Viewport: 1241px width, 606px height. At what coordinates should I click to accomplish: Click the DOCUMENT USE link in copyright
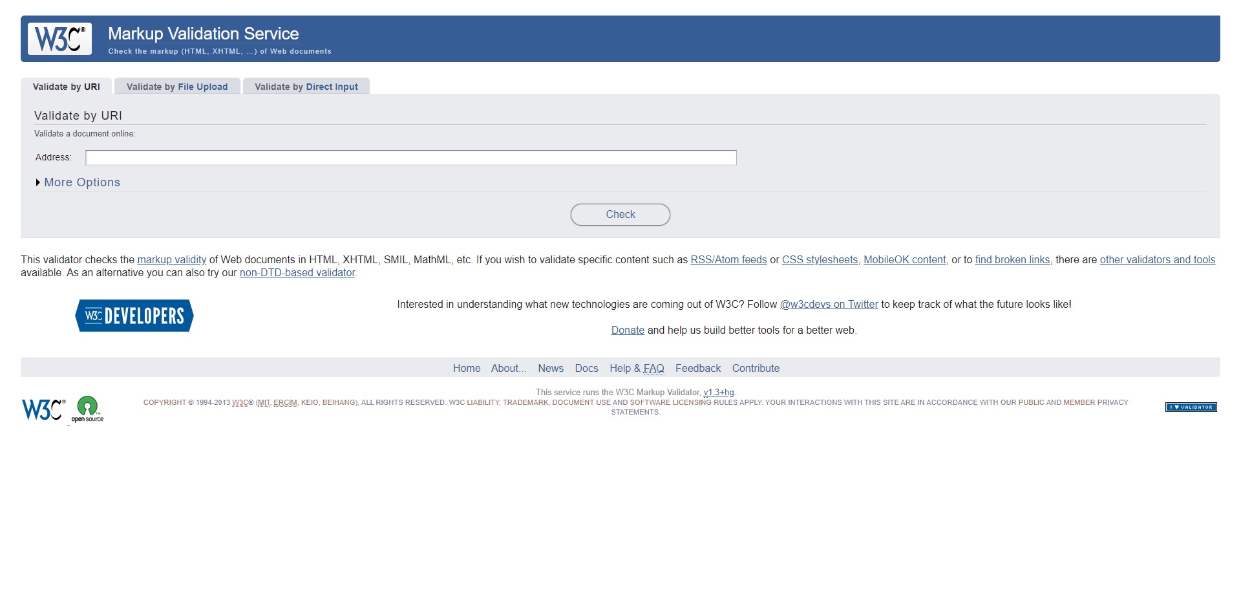point(581,403)
